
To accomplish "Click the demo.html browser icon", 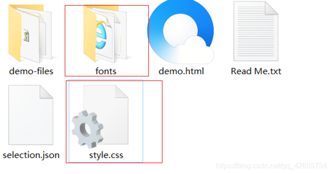I will pyautogui.click(x=181, y=32).
